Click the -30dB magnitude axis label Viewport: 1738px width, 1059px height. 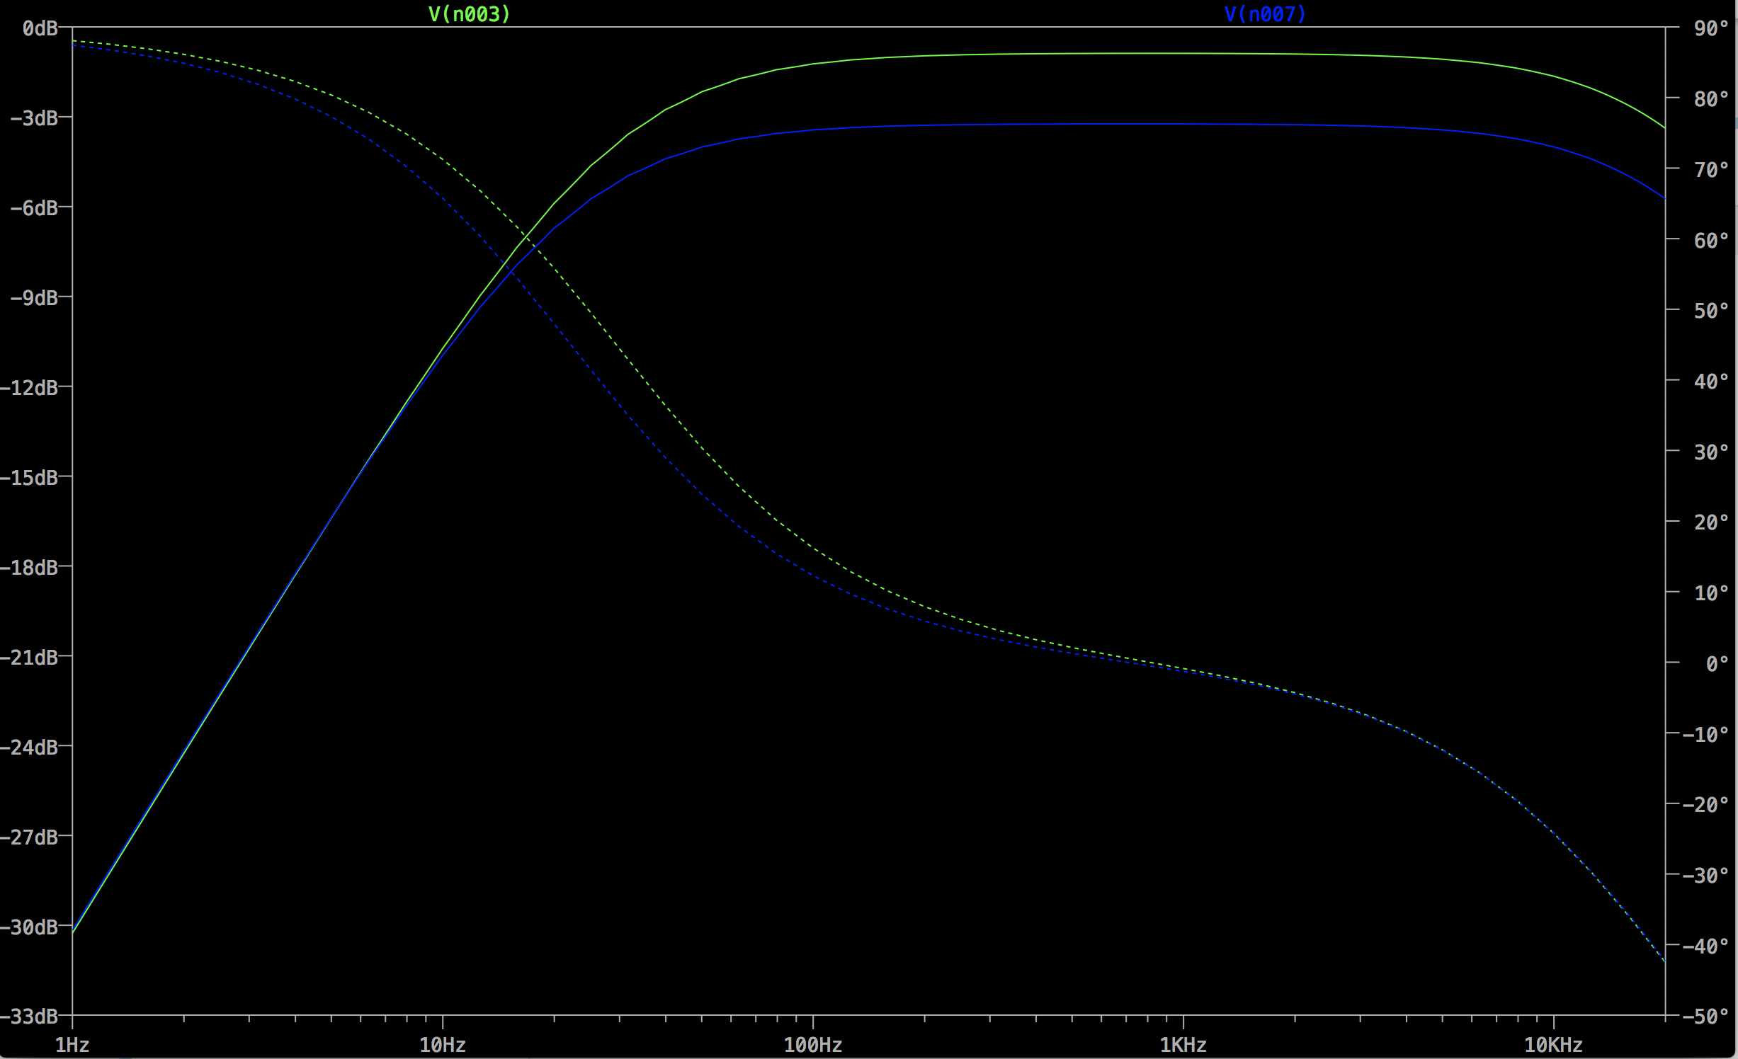[x=29, y=927]
